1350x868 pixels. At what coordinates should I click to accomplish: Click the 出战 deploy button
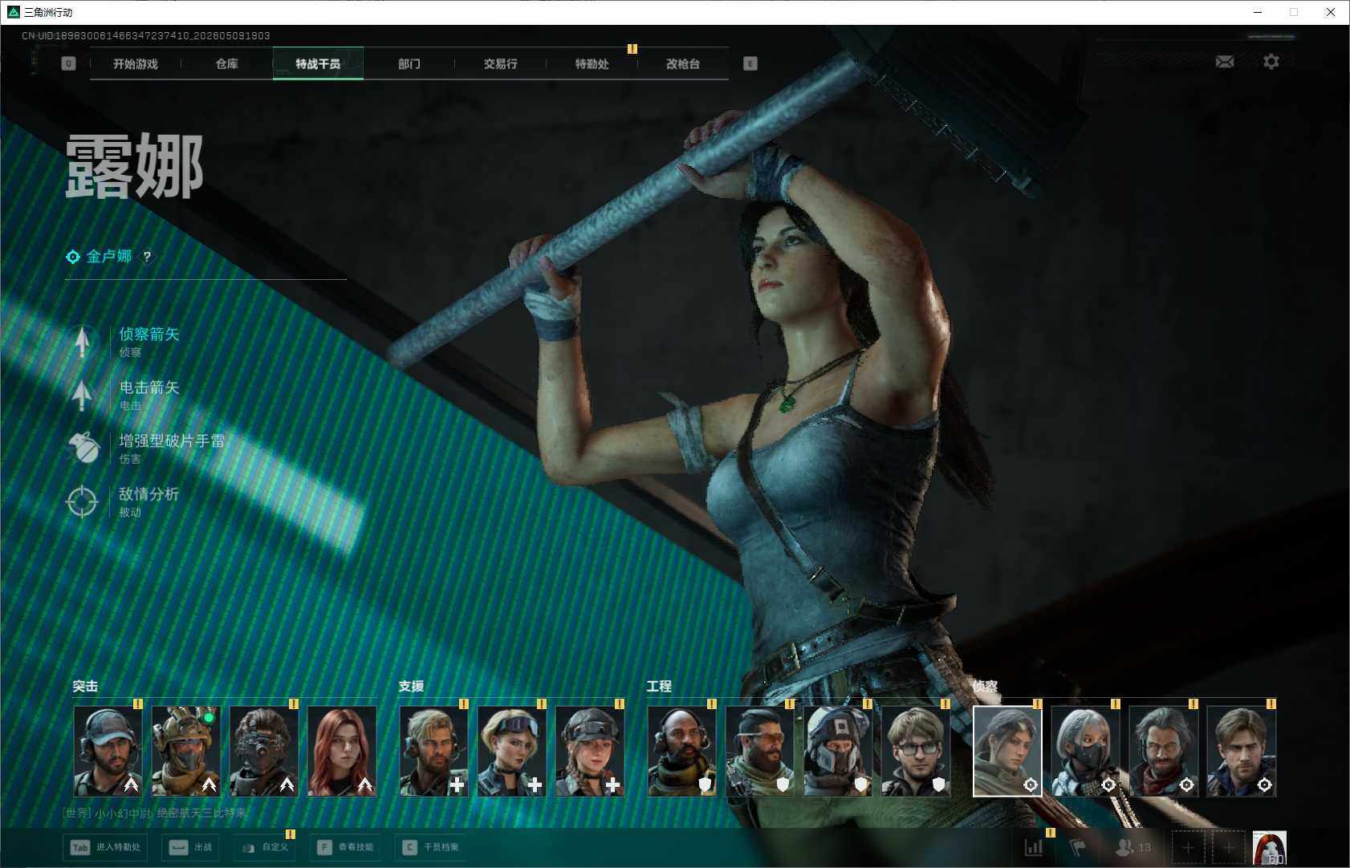[191, 847]
